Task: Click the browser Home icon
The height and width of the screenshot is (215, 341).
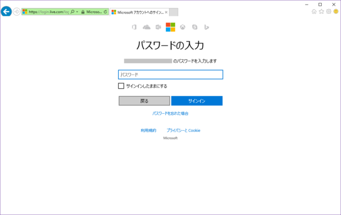Action: [314, 11]
